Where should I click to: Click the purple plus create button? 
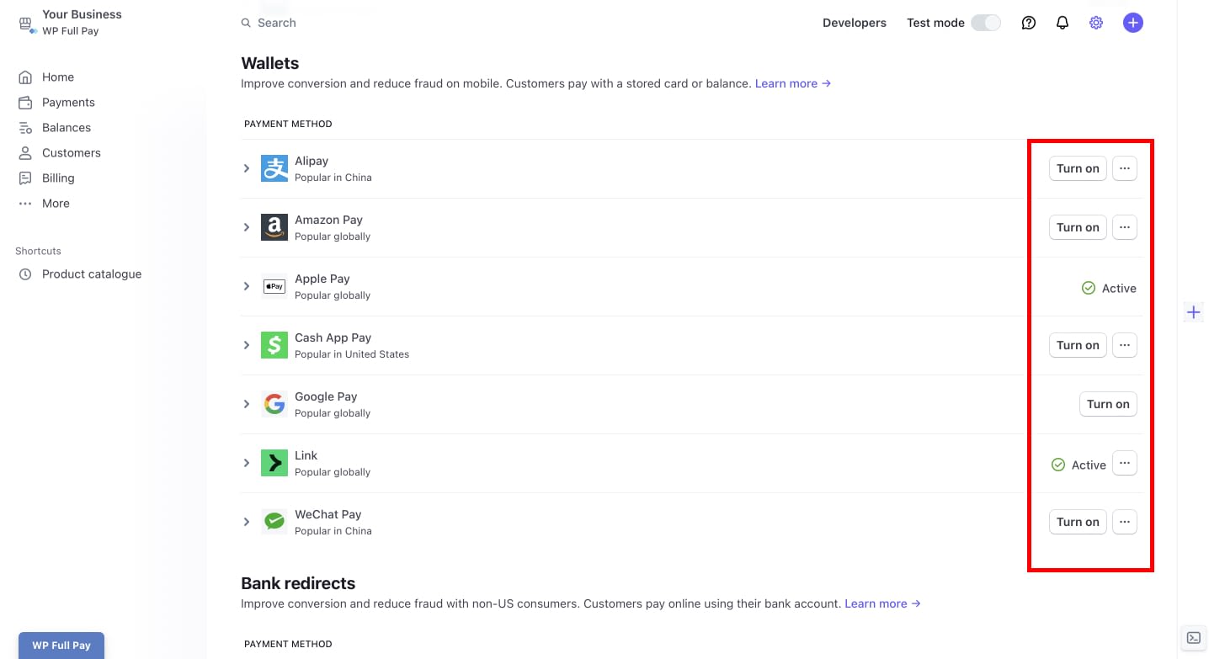click(1132, 23)
